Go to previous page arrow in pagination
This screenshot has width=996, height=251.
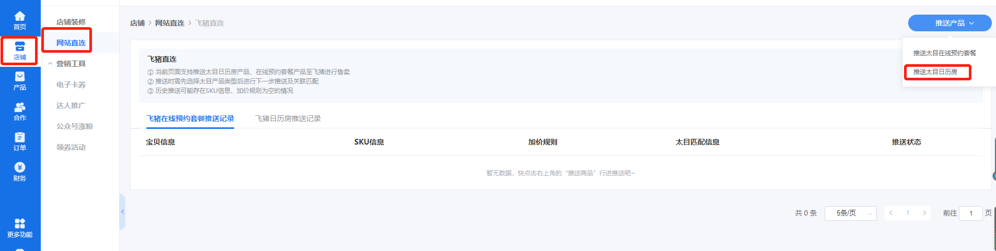(x=891, y=213)
